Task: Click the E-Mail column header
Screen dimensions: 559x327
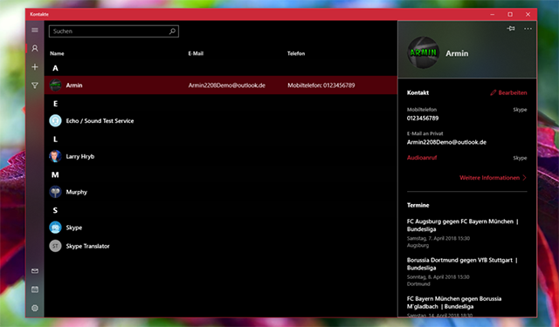Action: [x=196, y=53]
